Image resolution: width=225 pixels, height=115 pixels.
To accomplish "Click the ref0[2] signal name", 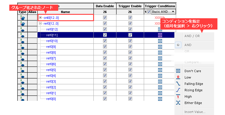I will tap(51, 87).
